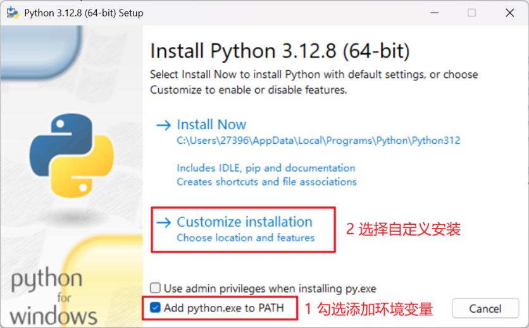Enable admin privileges when installing py.exe
This screenshot has width=529, height=328.
155,288
